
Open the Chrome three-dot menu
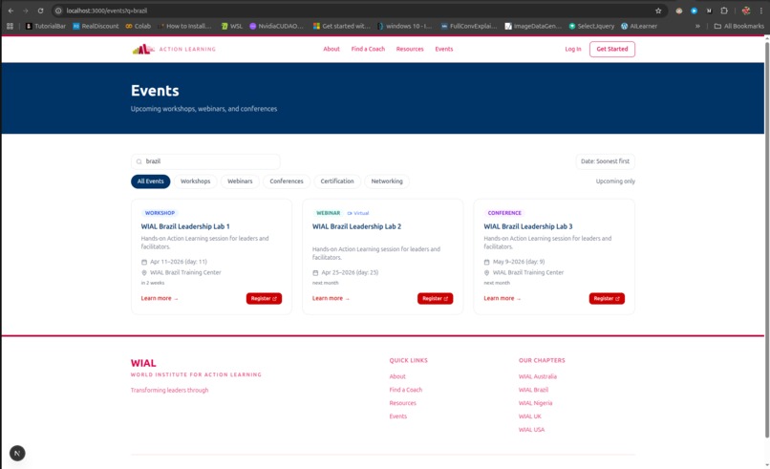tap(760, 11)
